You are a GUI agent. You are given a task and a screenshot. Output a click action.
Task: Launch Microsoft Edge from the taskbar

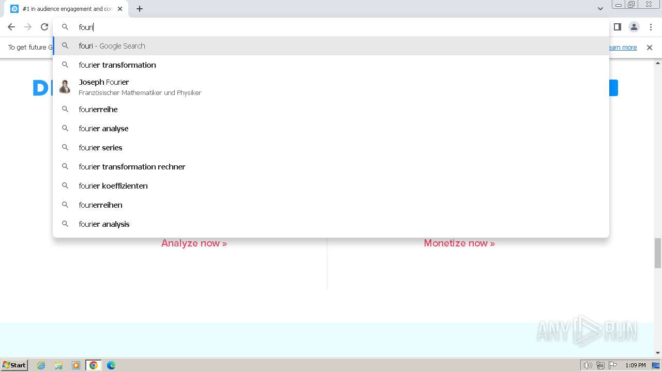(x=111, y=365)
